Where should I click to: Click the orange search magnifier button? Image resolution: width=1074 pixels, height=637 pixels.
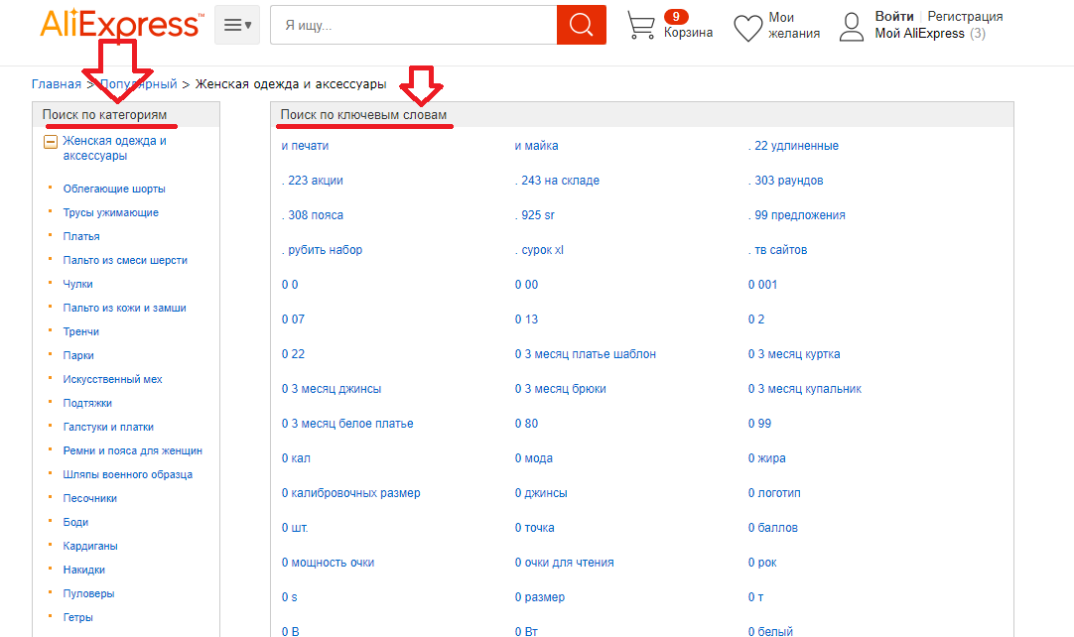click(x=582, y=26)
